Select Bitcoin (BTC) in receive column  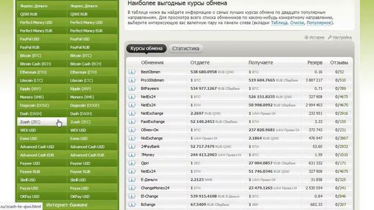pos(92,56)
